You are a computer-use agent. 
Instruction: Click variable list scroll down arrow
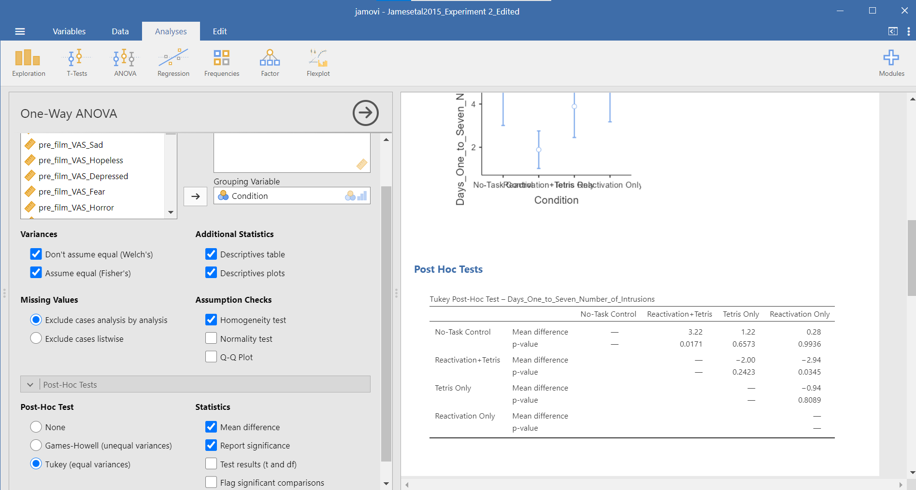[x=171, y=212]
